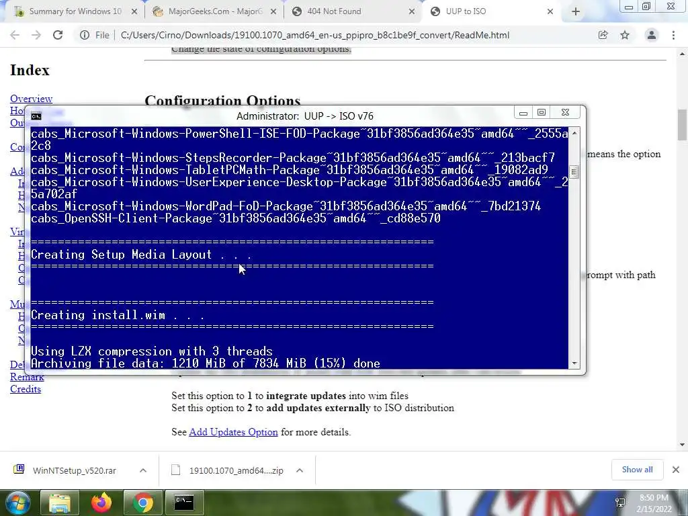
Task: Expand options for 19100.1070_amd64 zip download
Action: [300, 470]
